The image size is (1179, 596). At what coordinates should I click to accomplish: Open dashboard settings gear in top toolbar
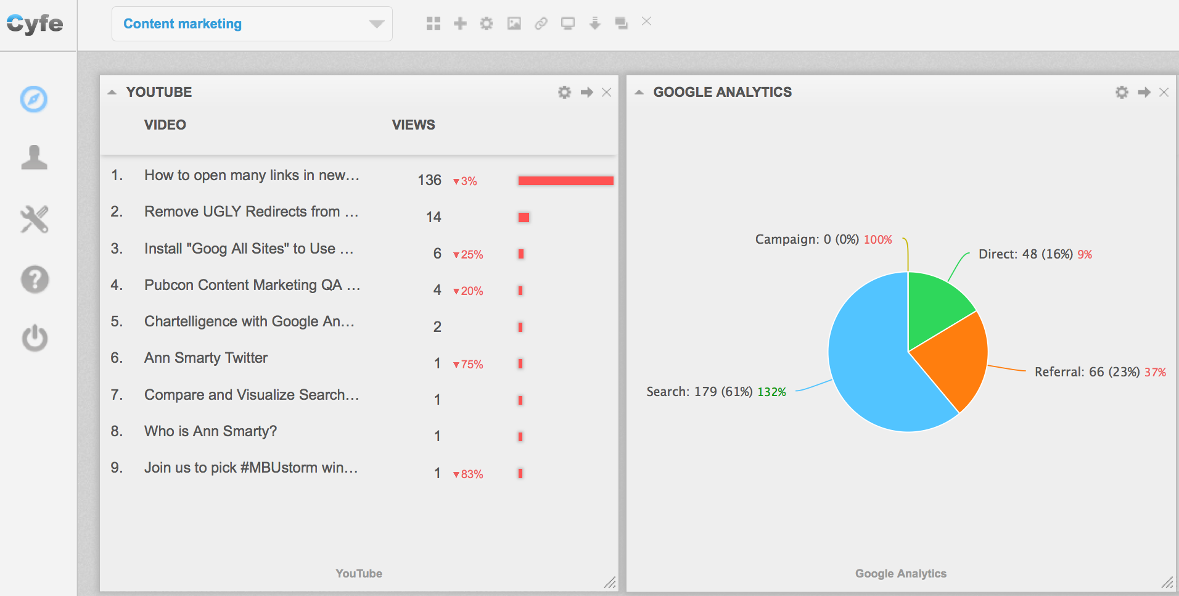tap(487, 23)
